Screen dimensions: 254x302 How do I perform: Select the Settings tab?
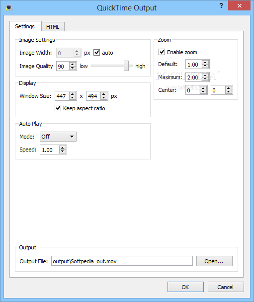[x=25, y=26]
